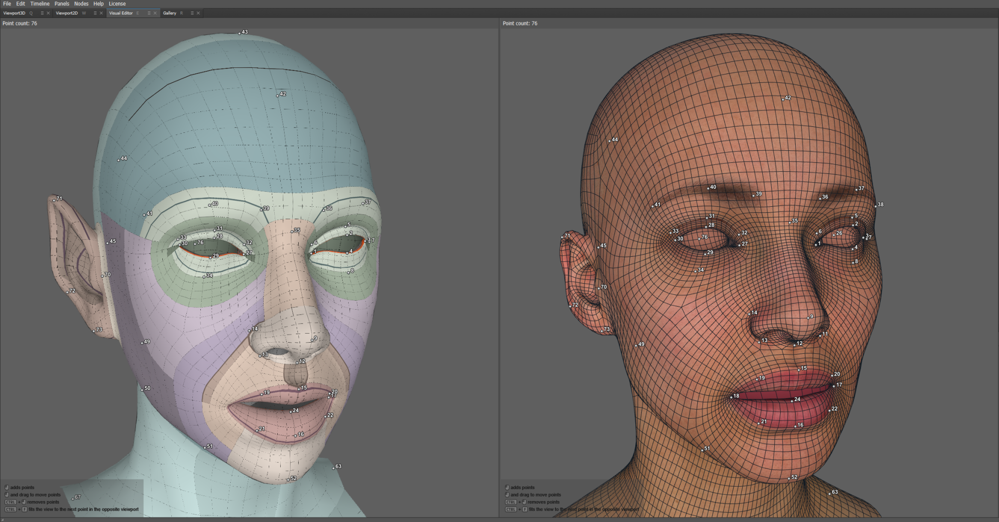
Task: Click chin point 52 on the left model
Action: tap(288, 480)
